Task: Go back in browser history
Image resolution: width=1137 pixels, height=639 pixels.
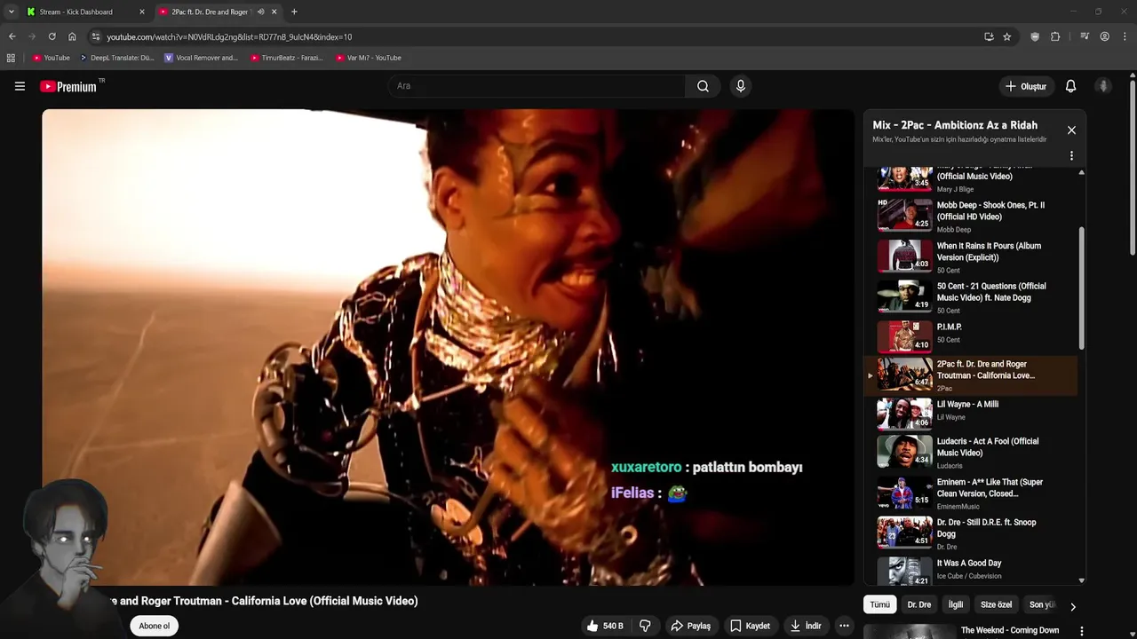Action: point(12,36)
